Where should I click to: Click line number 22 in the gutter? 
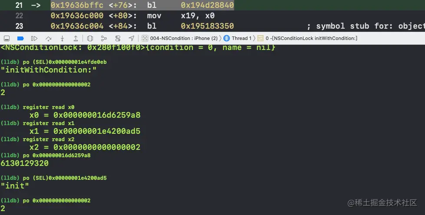click(19, 16)
